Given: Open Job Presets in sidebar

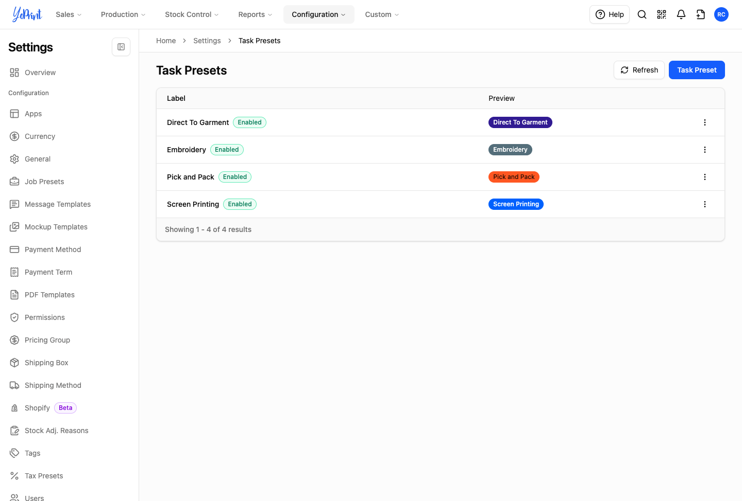Looking at the screenshot, I should tap(69, 182).
